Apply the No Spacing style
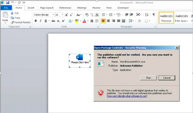 click(x=182, y=18)
